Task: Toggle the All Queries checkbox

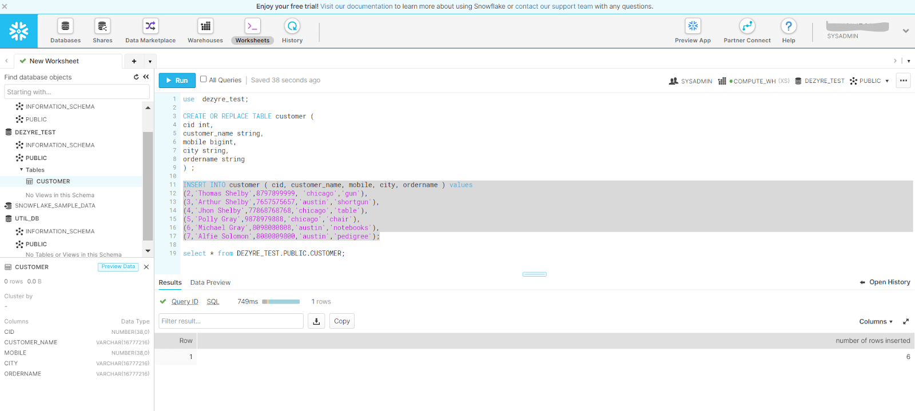Action: click(203, 79)
